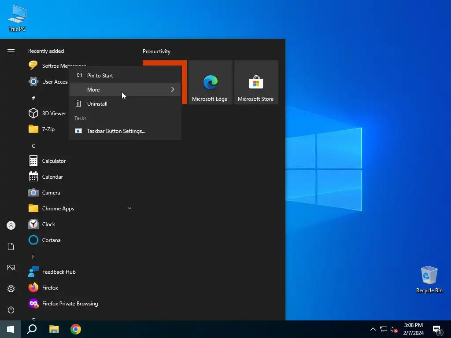Open the Recycle Bin desktop icon

pos(429,279)
